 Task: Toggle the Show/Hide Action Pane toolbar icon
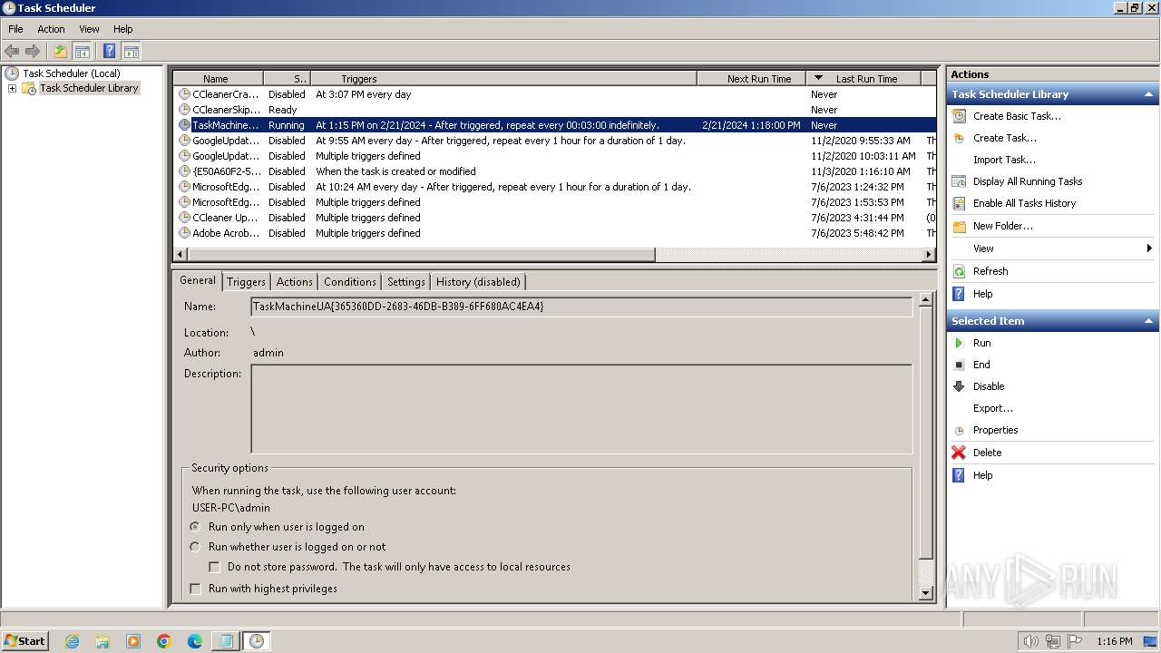131,52
